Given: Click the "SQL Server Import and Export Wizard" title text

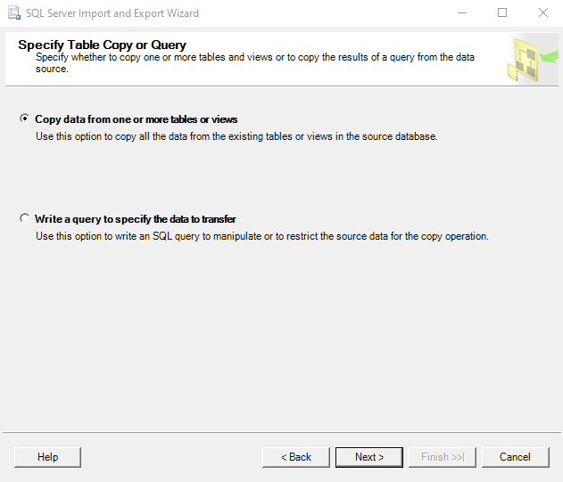Looking at the screenshot, I should click(112, 13).
